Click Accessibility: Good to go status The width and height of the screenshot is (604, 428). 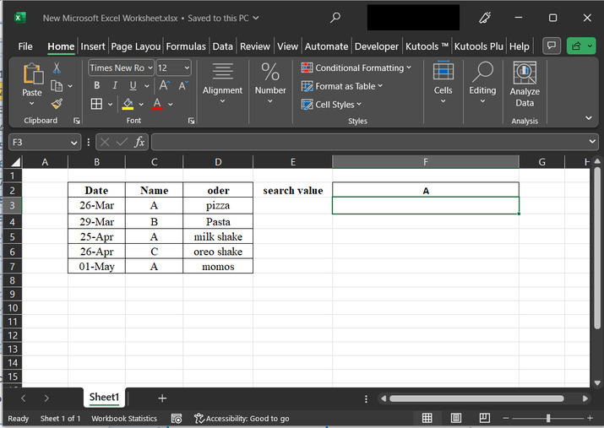pyautogui.click(x=242, y=418)
